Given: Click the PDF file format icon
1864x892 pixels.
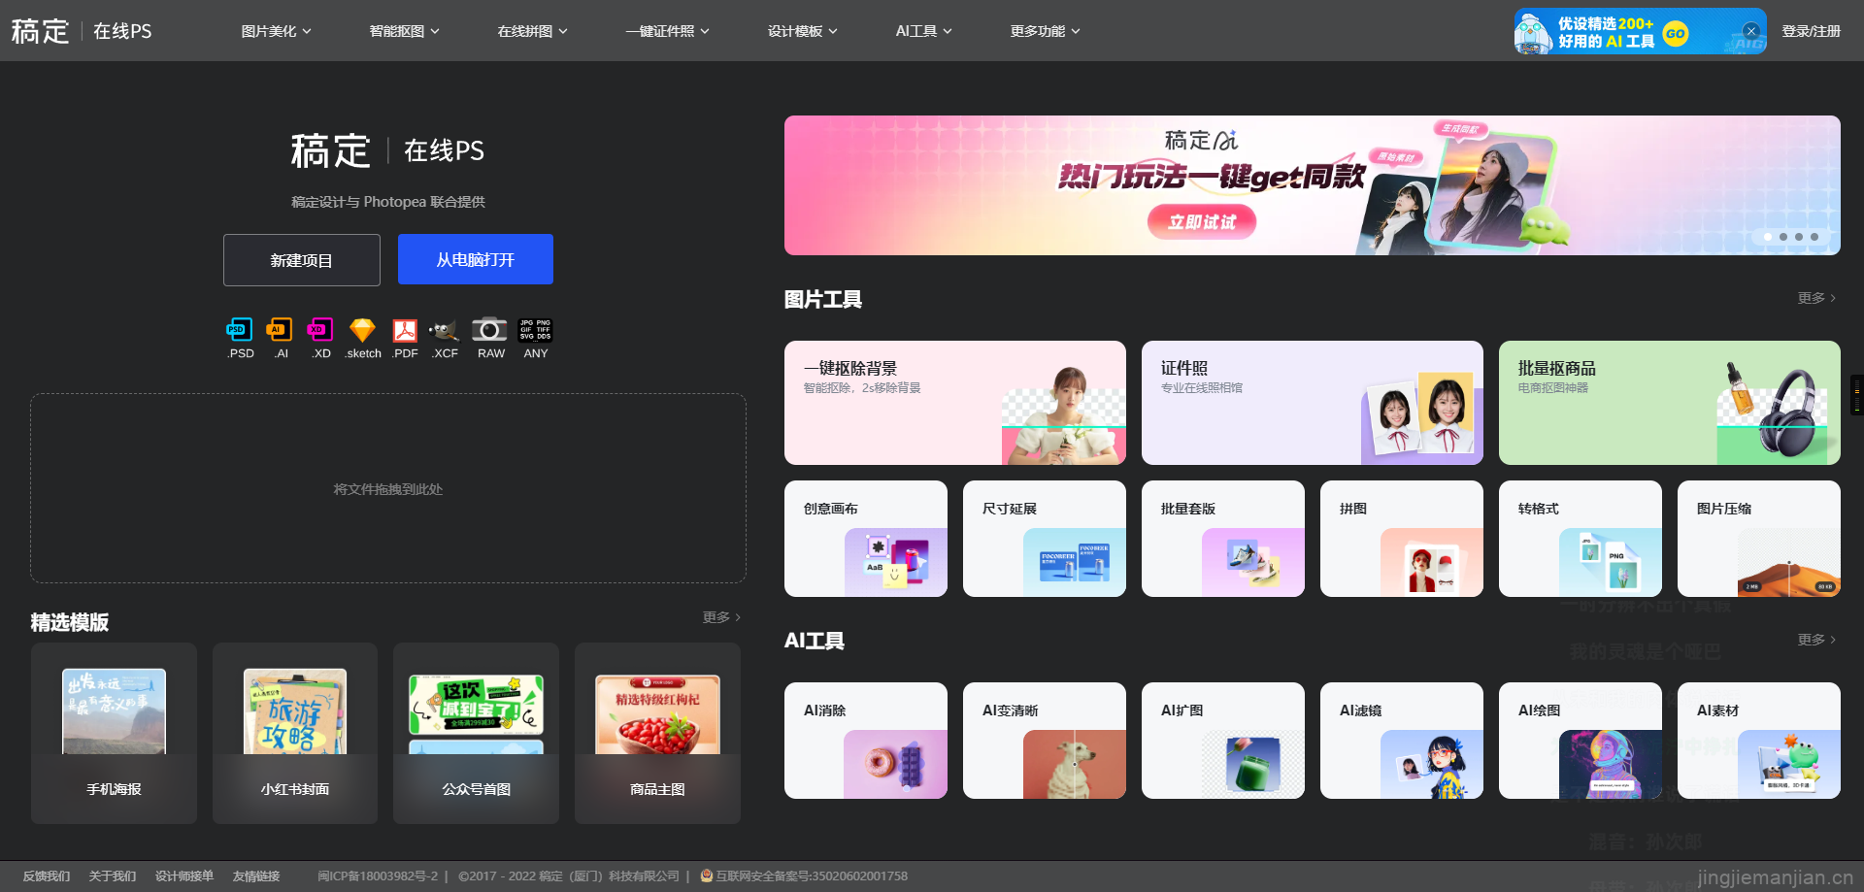Looking at the screenshot, I should point(405,330).
